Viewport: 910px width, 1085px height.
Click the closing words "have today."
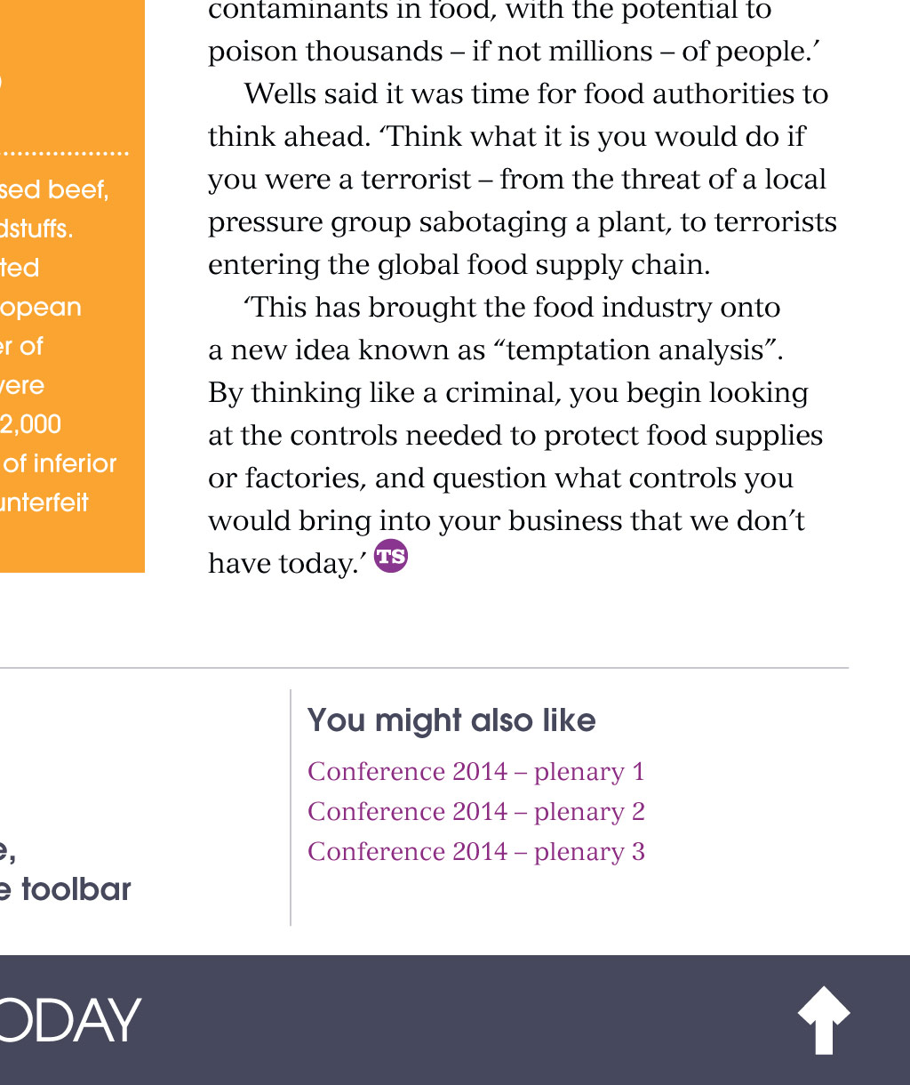tap(286, 563)
